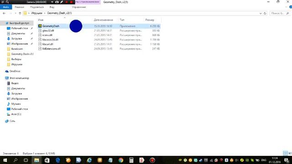Open the chevron before Игрушки in breadcrumb
This screenshot has width=292, height=164.
[29, 13]
